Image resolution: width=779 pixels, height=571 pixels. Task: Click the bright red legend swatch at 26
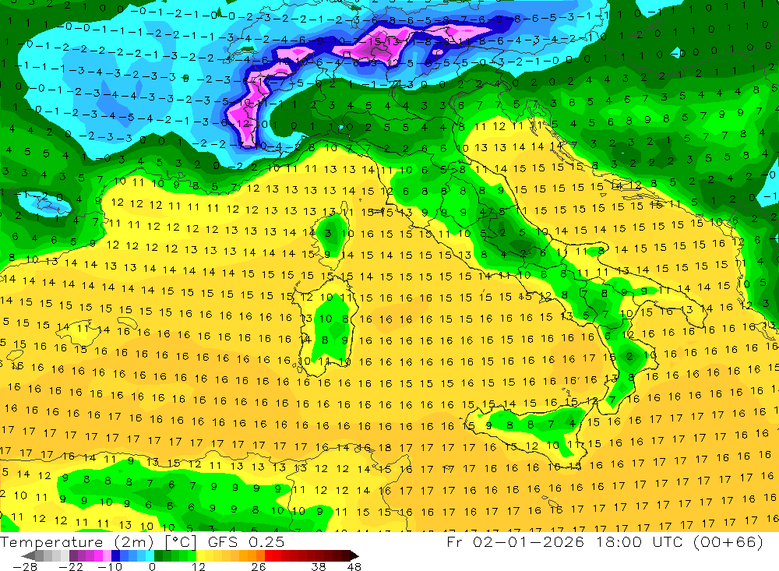[x=269, y=555]
